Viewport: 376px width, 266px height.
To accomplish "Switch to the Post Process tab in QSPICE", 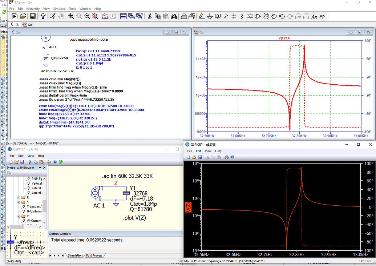I will 94,255.
